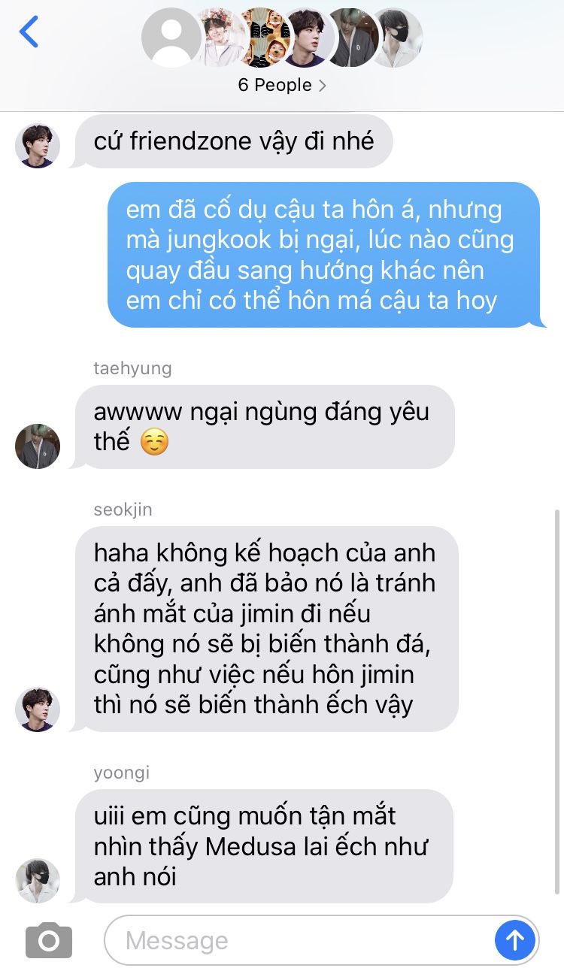The height and width of the screenshot is (974, 564).
Task: Tap taehyung's avatar beside his message
Action: pos(38,446)
